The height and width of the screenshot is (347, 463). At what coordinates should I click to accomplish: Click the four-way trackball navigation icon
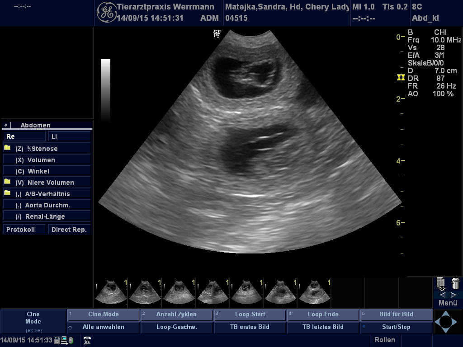click(446, 322)
